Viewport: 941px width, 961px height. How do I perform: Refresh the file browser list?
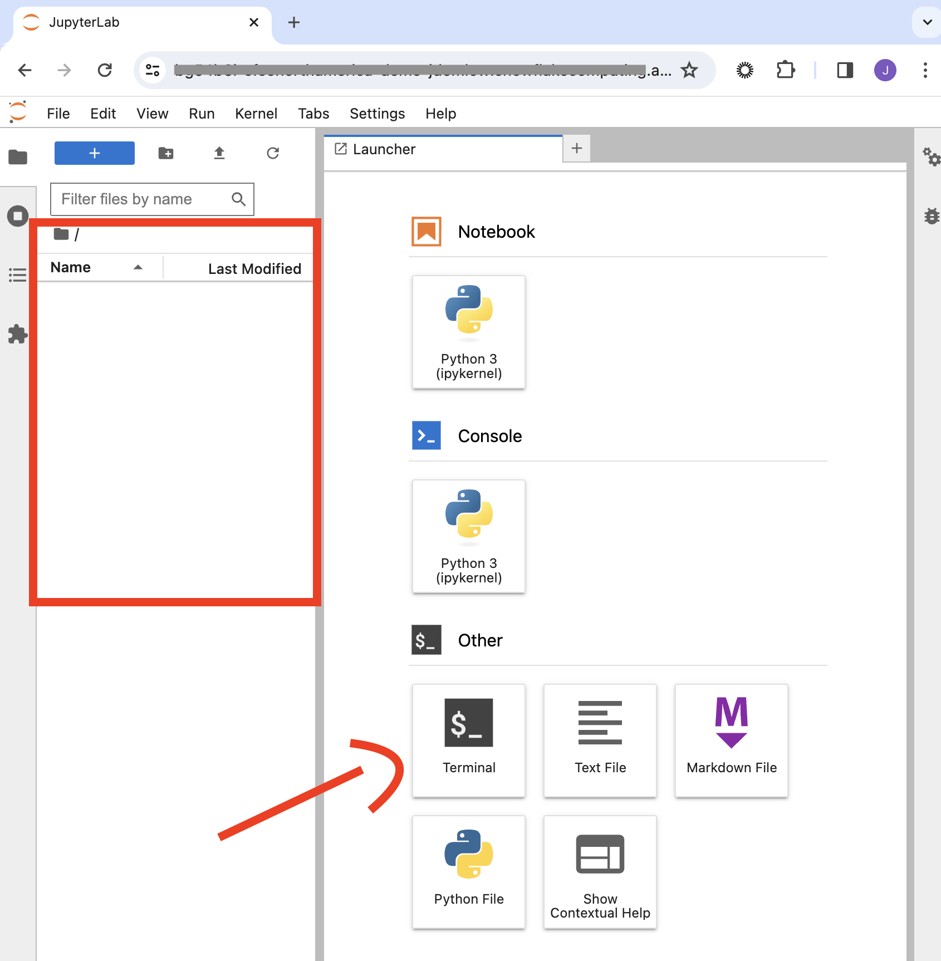pyautogui.click(x=273, y=153)
